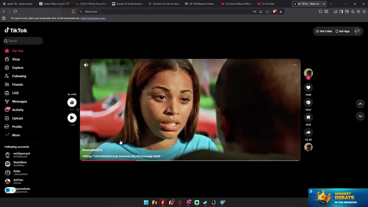This screenshot has height=207, width=368.
Task: Click Import bookmarks now link
Action: click(93, 18)
